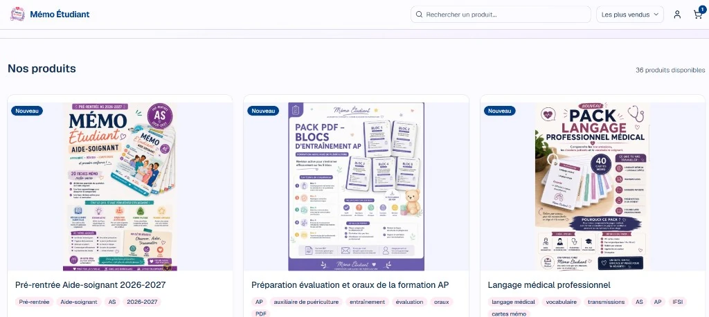Image resolution: width=709 pixels, height=317 pixels.
Task: Select the transmissions tag
Action: click(x=606, y=302)
